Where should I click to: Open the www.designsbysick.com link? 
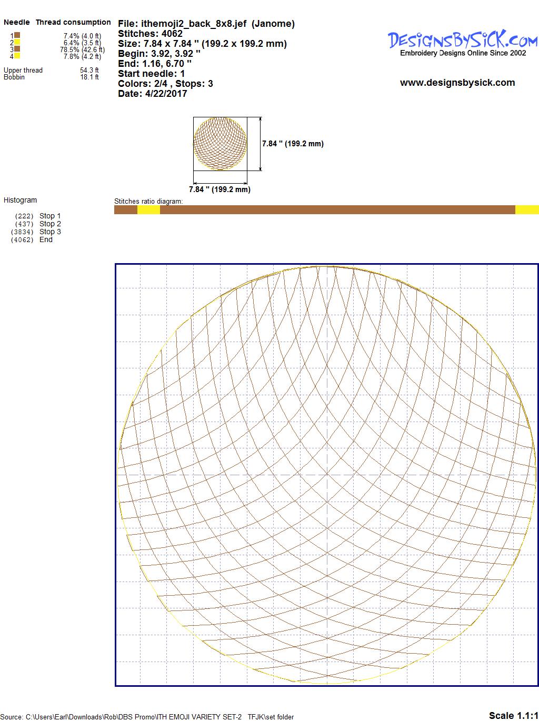(x=457, y=83)
